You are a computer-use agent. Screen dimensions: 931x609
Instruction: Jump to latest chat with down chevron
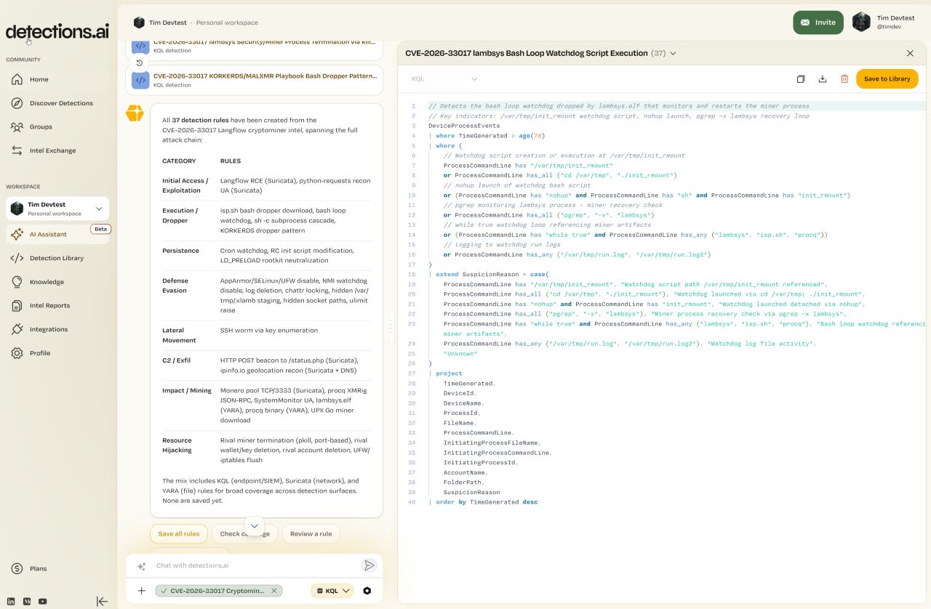(254, 525)
